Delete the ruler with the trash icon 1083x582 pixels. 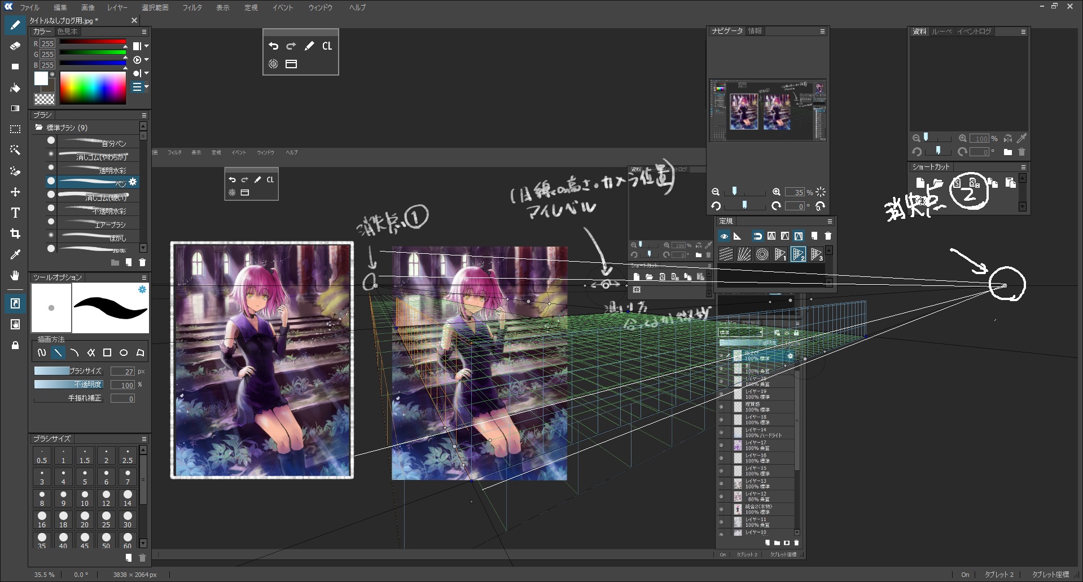828,236
